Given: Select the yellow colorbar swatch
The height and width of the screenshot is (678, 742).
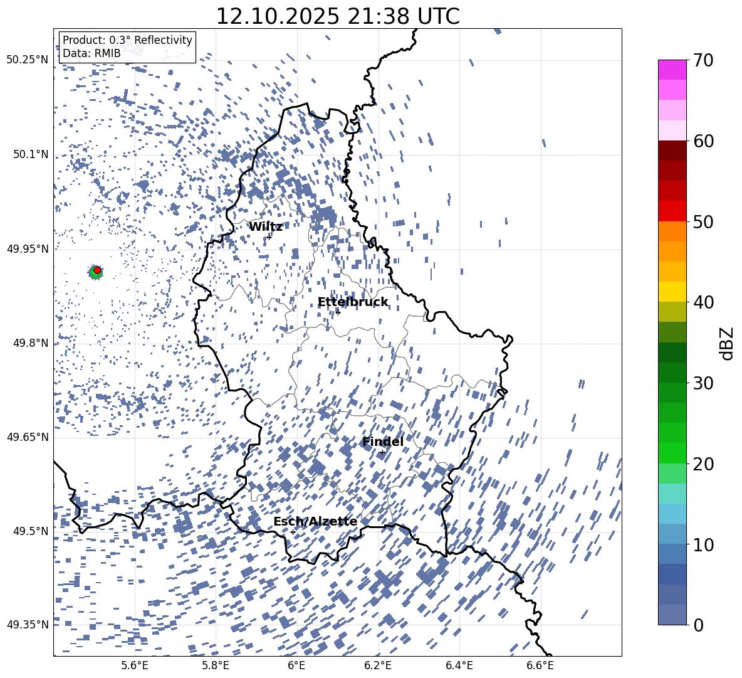Looking at the screenshot, I should pyautogui.click(x=672, y=291).
